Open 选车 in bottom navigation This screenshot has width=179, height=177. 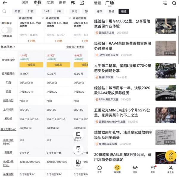[x=135, y=169]
